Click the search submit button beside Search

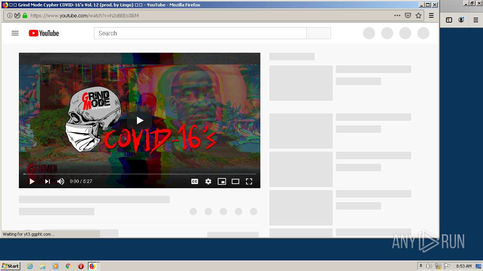[x=318, y=33]
